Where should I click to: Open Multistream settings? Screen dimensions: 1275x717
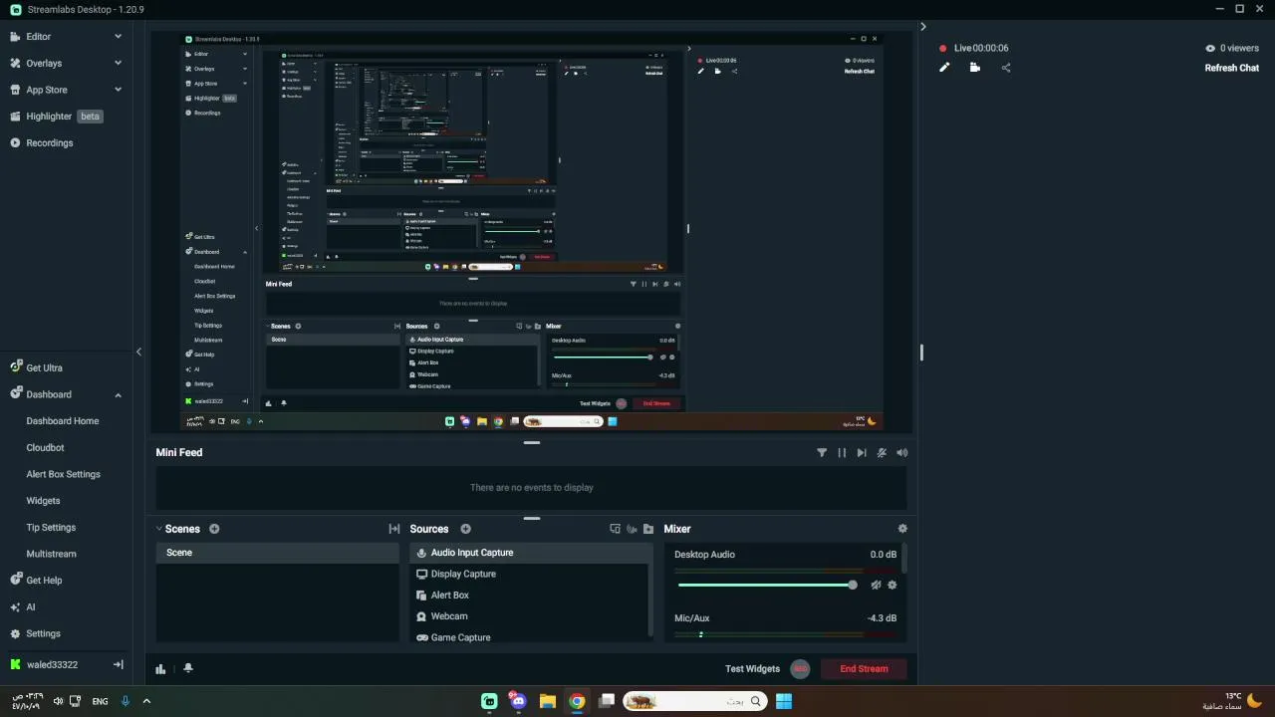tap(51, 555)
